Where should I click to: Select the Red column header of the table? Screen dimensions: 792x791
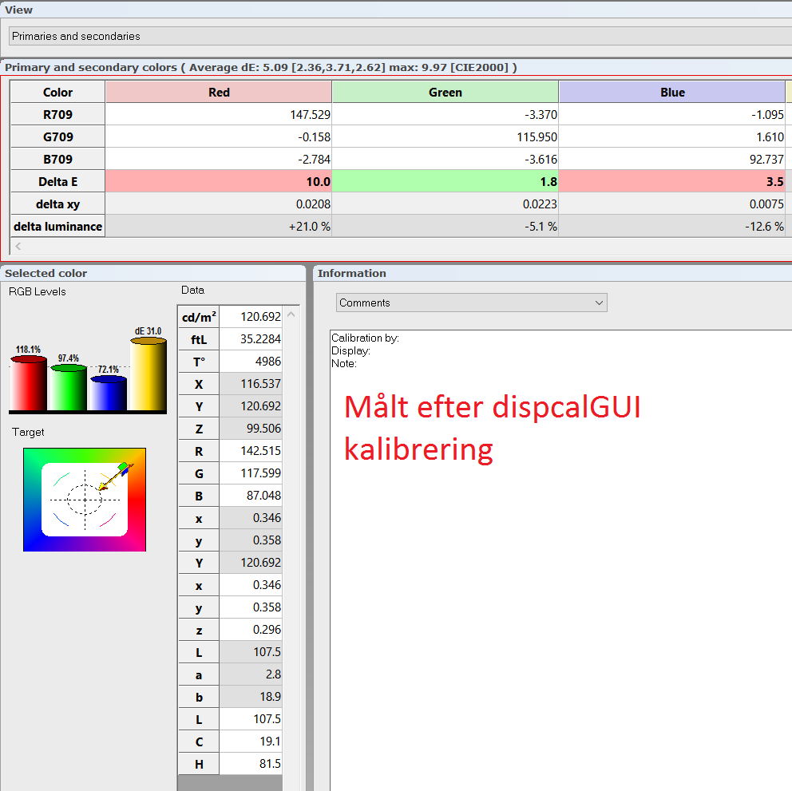point(218,92)
